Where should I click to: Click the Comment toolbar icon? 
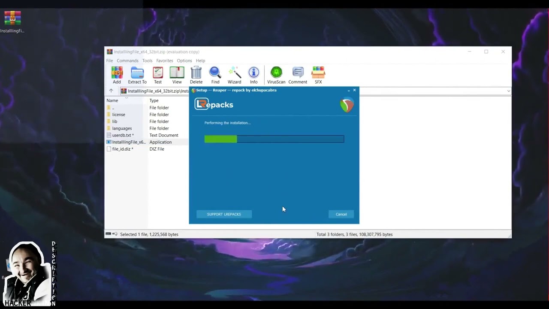298,73
